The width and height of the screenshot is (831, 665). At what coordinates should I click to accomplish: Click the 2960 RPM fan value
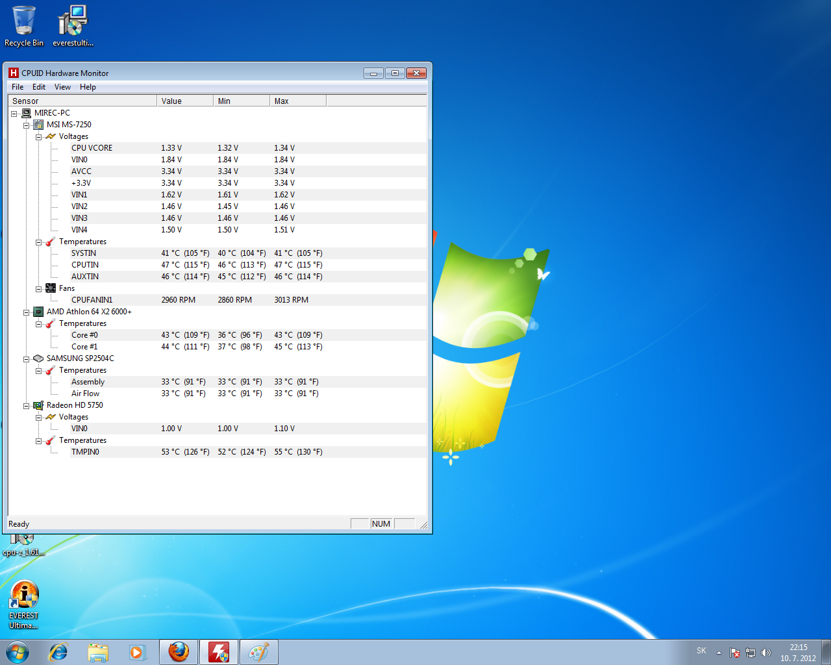[179, 300]
